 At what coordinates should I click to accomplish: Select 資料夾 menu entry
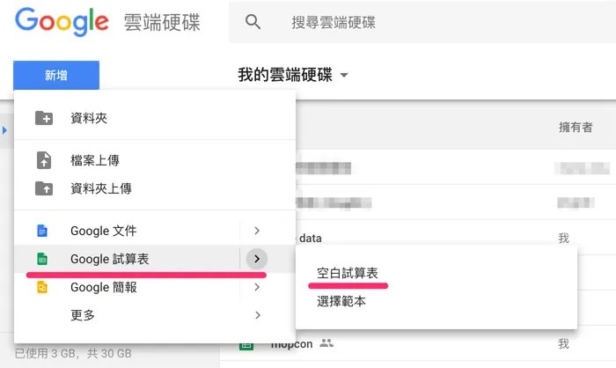(155, 118)
